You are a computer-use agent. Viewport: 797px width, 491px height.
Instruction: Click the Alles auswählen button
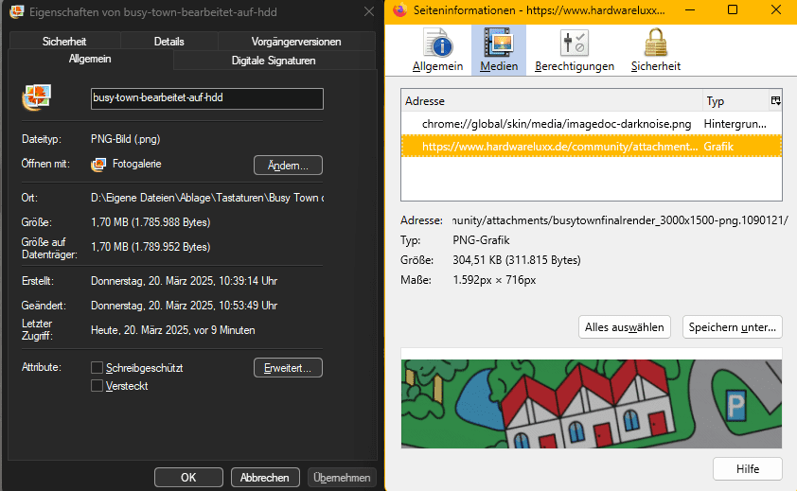coord(624,326)
